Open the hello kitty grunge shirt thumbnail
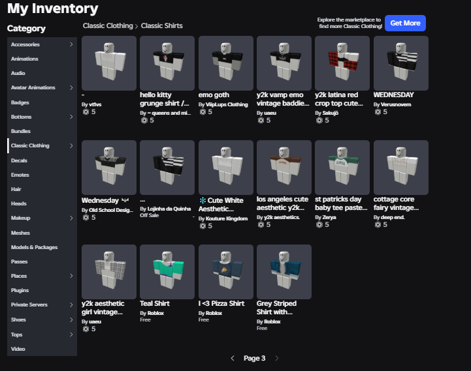Screen dimensions: 471x371 pos(167,63)
